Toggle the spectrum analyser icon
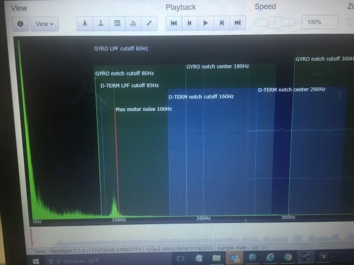 click(x=133, y=23)
